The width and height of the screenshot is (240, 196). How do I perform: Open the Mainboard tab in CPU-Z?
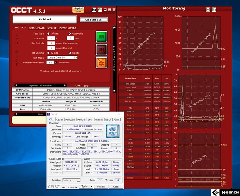click(70, 119)
